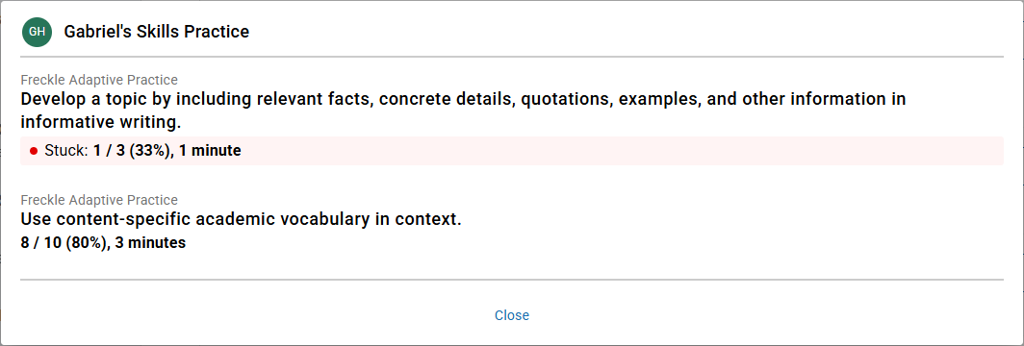Screen dimensions: 1024x346
Task: Click the second Freckle Adaptive Practice label
Action: click(x=99, y=200)
